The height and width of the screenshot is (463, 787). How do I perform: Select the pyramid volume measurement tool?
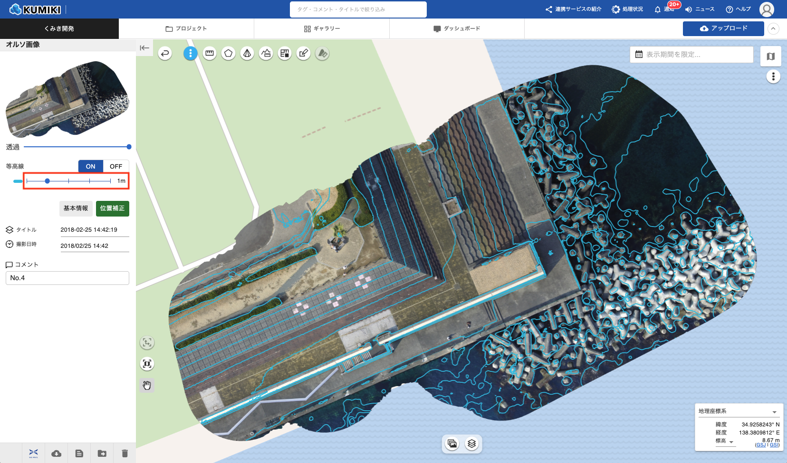click(247, 54)
